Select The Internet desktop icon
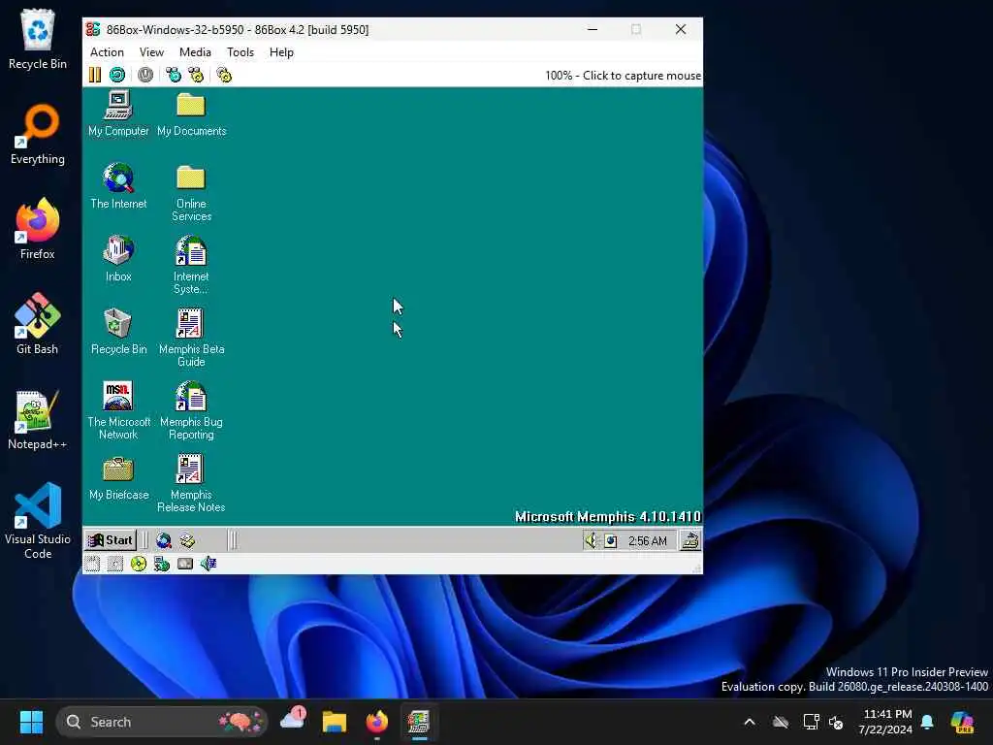Screen dimensions: 993x745 click(118, 186)
